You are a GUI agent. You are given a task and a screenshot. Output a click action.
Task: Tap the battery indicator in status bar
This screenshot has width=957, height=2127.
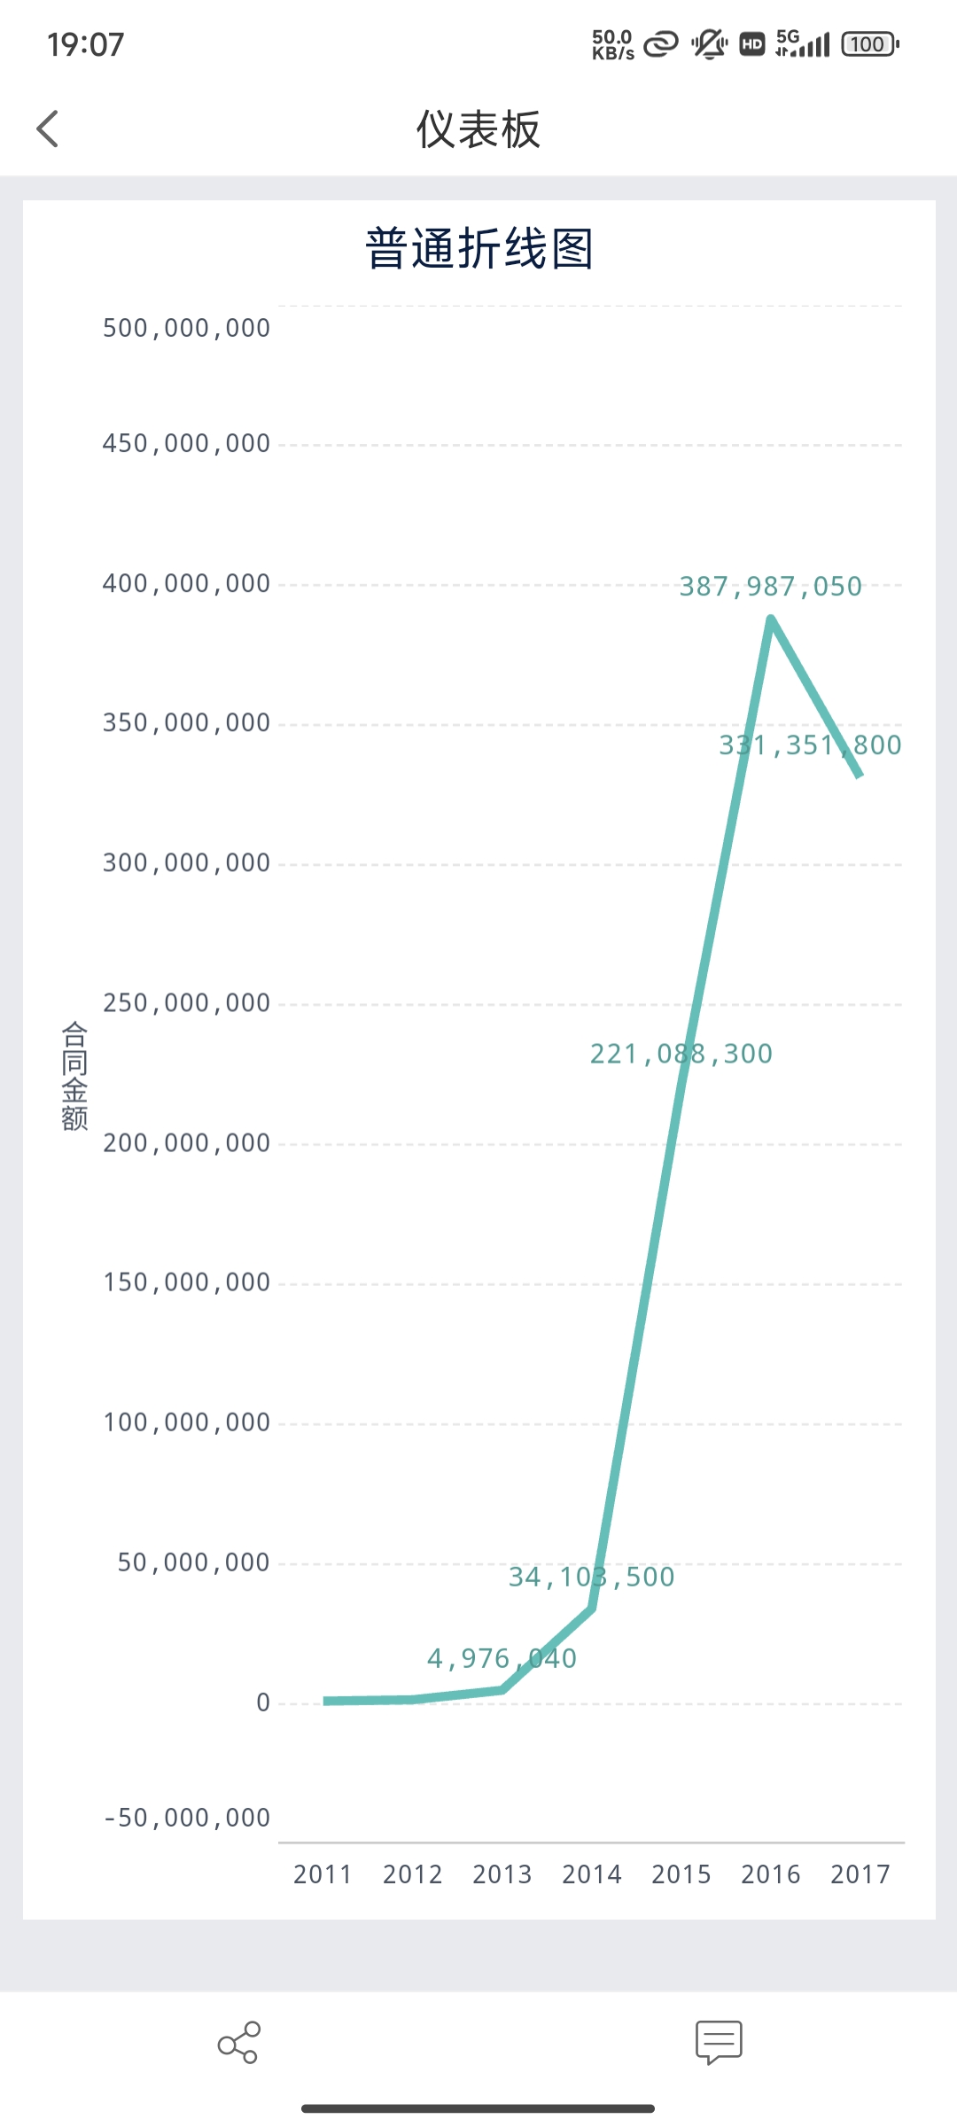(869, 44)
